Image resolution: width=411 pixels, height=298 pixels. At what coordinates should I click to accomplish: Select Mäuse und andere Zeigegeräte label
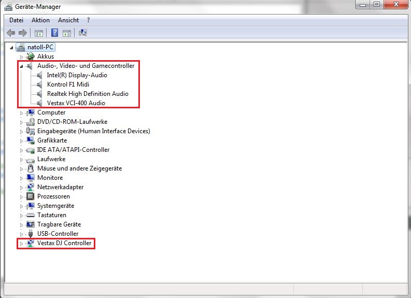79,168
